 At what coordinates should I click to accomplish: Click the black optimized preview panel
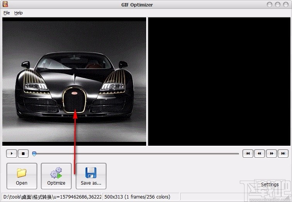[x=219, y=81]
